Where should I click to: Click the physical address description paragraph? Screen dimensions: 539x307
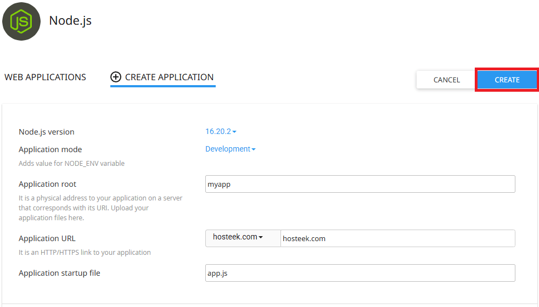(x=100, y=208)
